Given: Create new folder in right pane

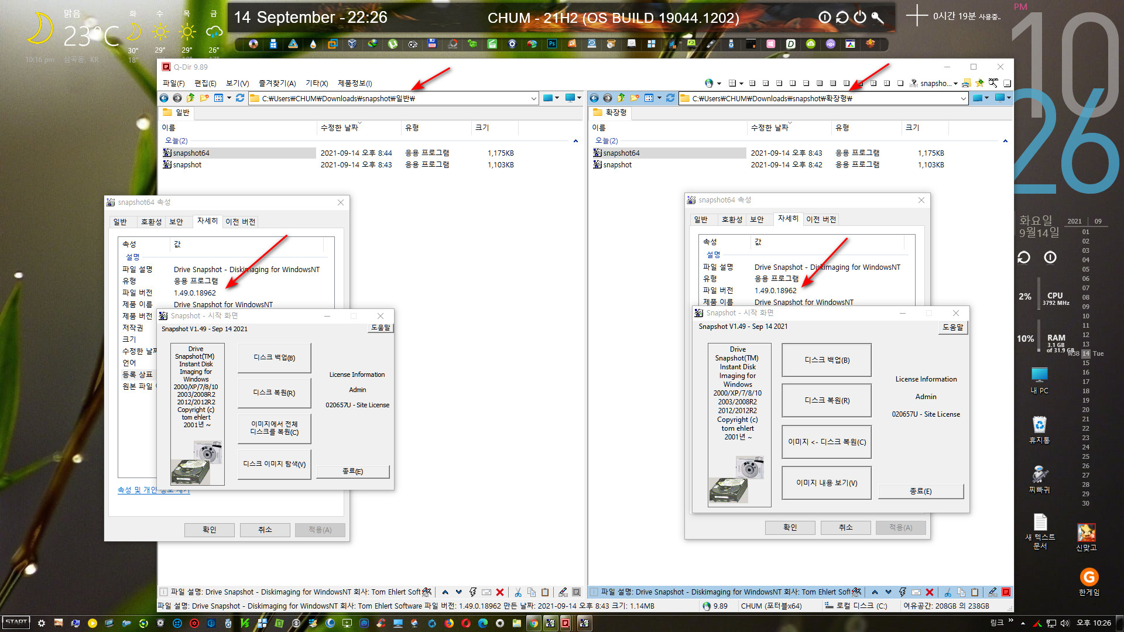Looking at the screenshot, I should point(635,98).
